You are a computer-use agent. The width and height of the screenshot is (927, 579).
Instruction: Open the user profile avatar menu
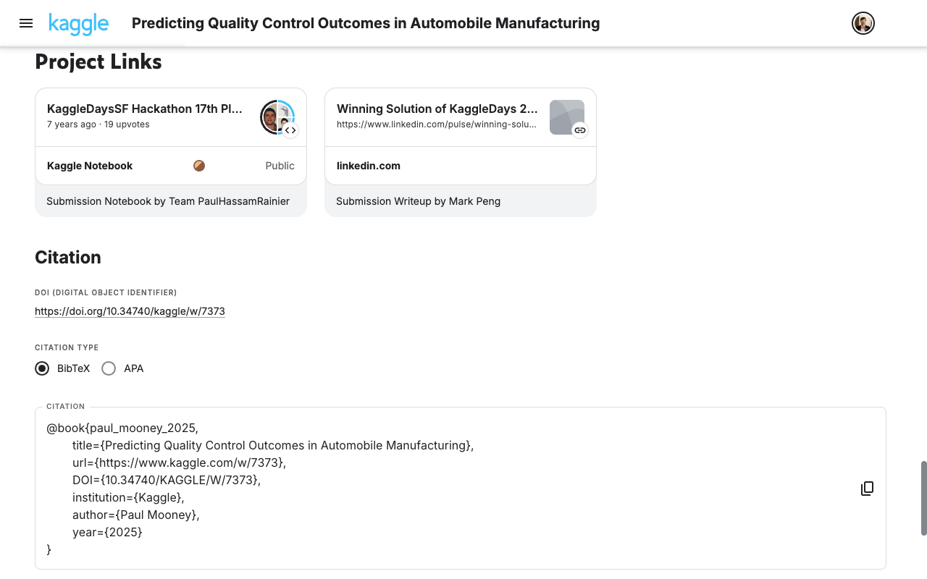click(x=863, y=23)
